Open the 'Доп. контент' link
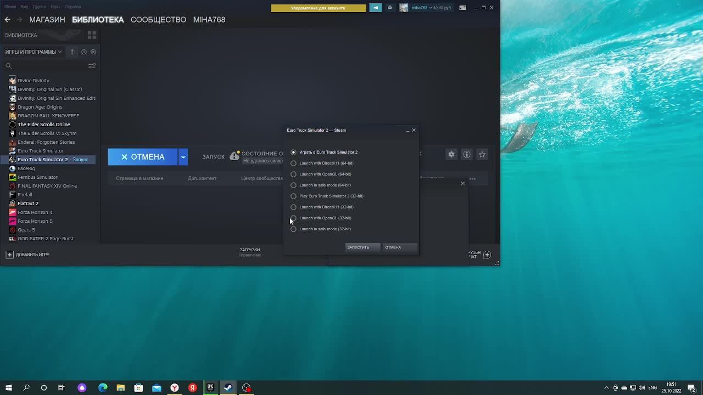Image resolution: width=703 pixels, height=395 pixels. pos(202,178)
